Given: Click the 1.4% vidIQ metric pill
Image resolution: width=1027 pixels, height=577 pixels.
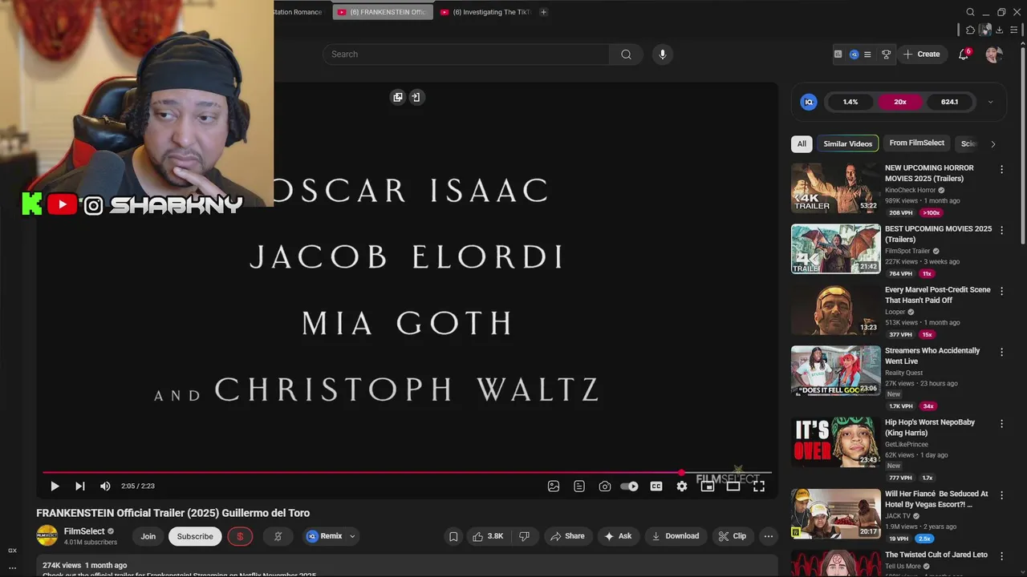Looking at the screenshot, I should coord(850,102).
